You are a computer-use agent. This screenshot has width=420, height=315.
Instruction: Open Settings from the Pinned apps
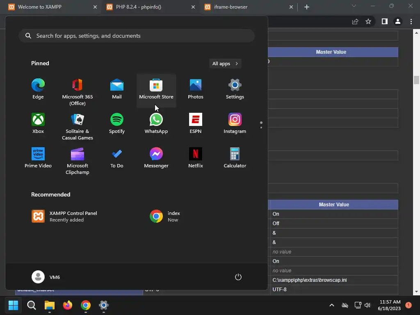tap(235, 89)
